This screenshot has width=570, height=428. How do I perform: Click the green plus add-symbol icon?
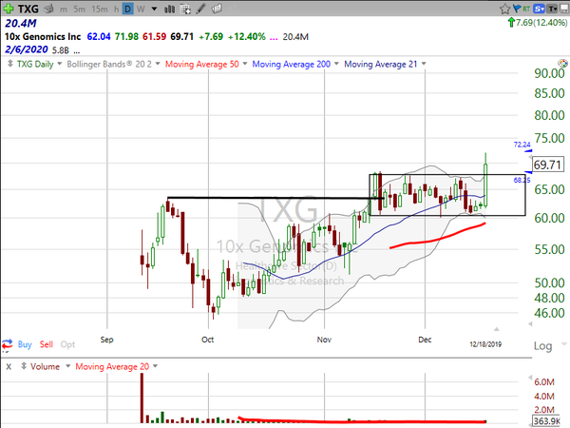pos(9,9)
